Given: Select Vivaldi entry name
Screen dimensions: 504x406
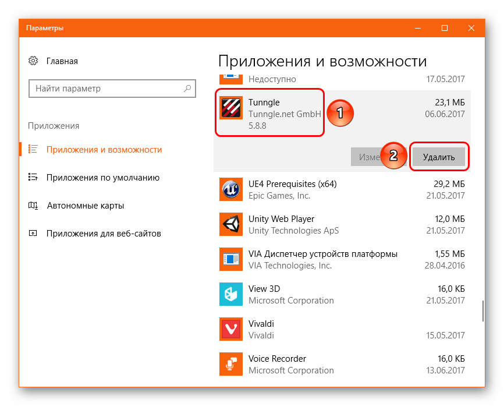Looking at the screenshot, I should 261,323.
